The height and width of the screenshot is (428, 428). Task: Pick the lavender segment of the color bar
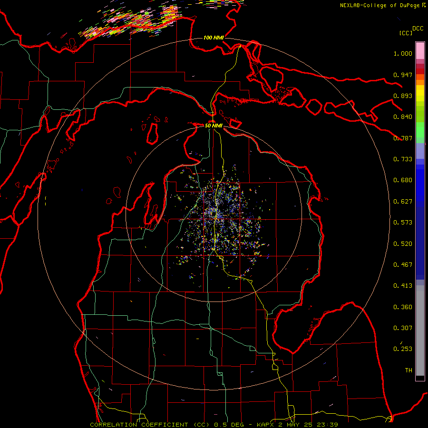pyautogui.click(x=420, y=151)
